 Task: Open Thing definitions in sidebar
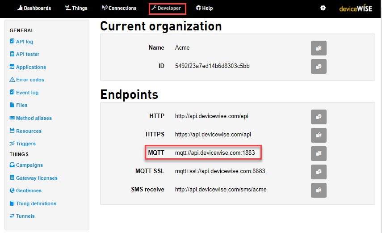36,203
